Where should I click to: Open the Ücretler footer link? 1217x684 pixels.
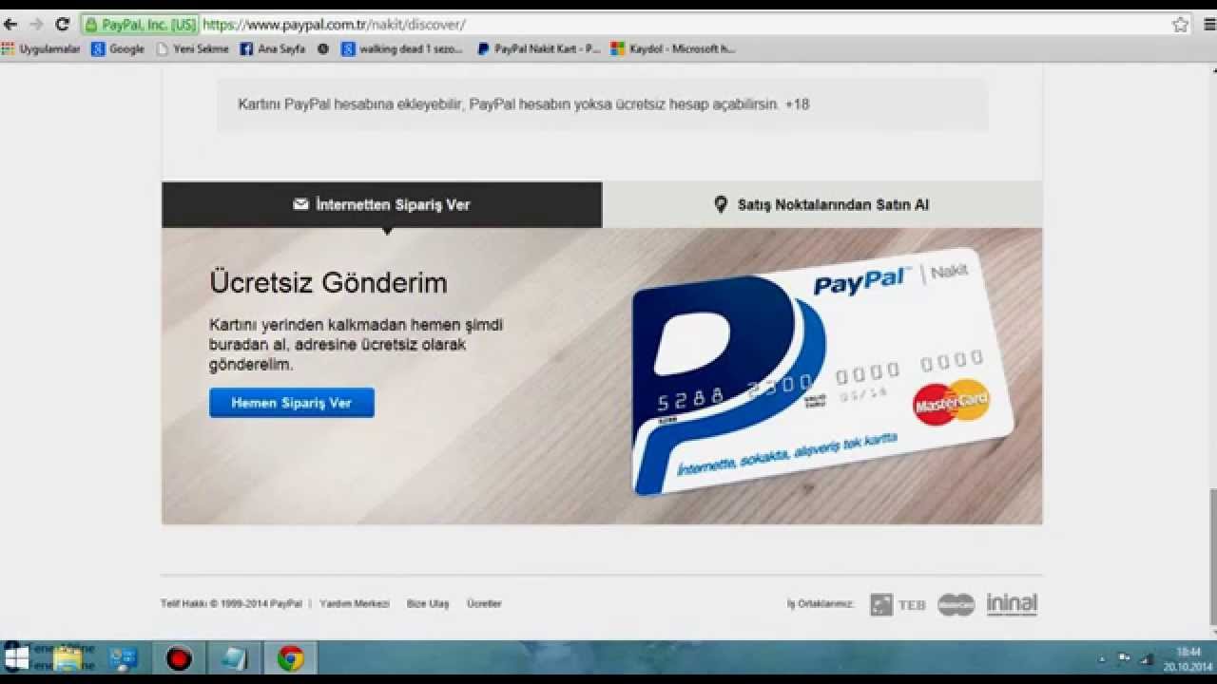pos(484,603)
